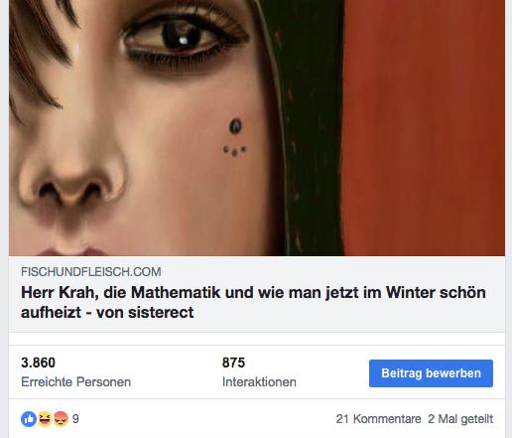512x438 pixels.
Task: Open the reaction count 9 list
Action: point(75,419)
